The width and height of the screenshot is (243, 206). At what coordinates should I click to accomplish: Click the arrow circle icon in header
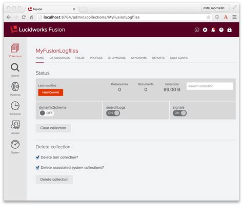tap(205, 30)
